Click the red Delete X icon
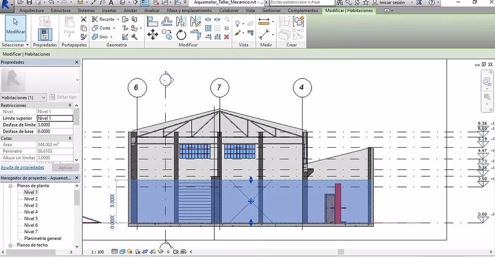 pyautogui.click(x=226, y=37)
